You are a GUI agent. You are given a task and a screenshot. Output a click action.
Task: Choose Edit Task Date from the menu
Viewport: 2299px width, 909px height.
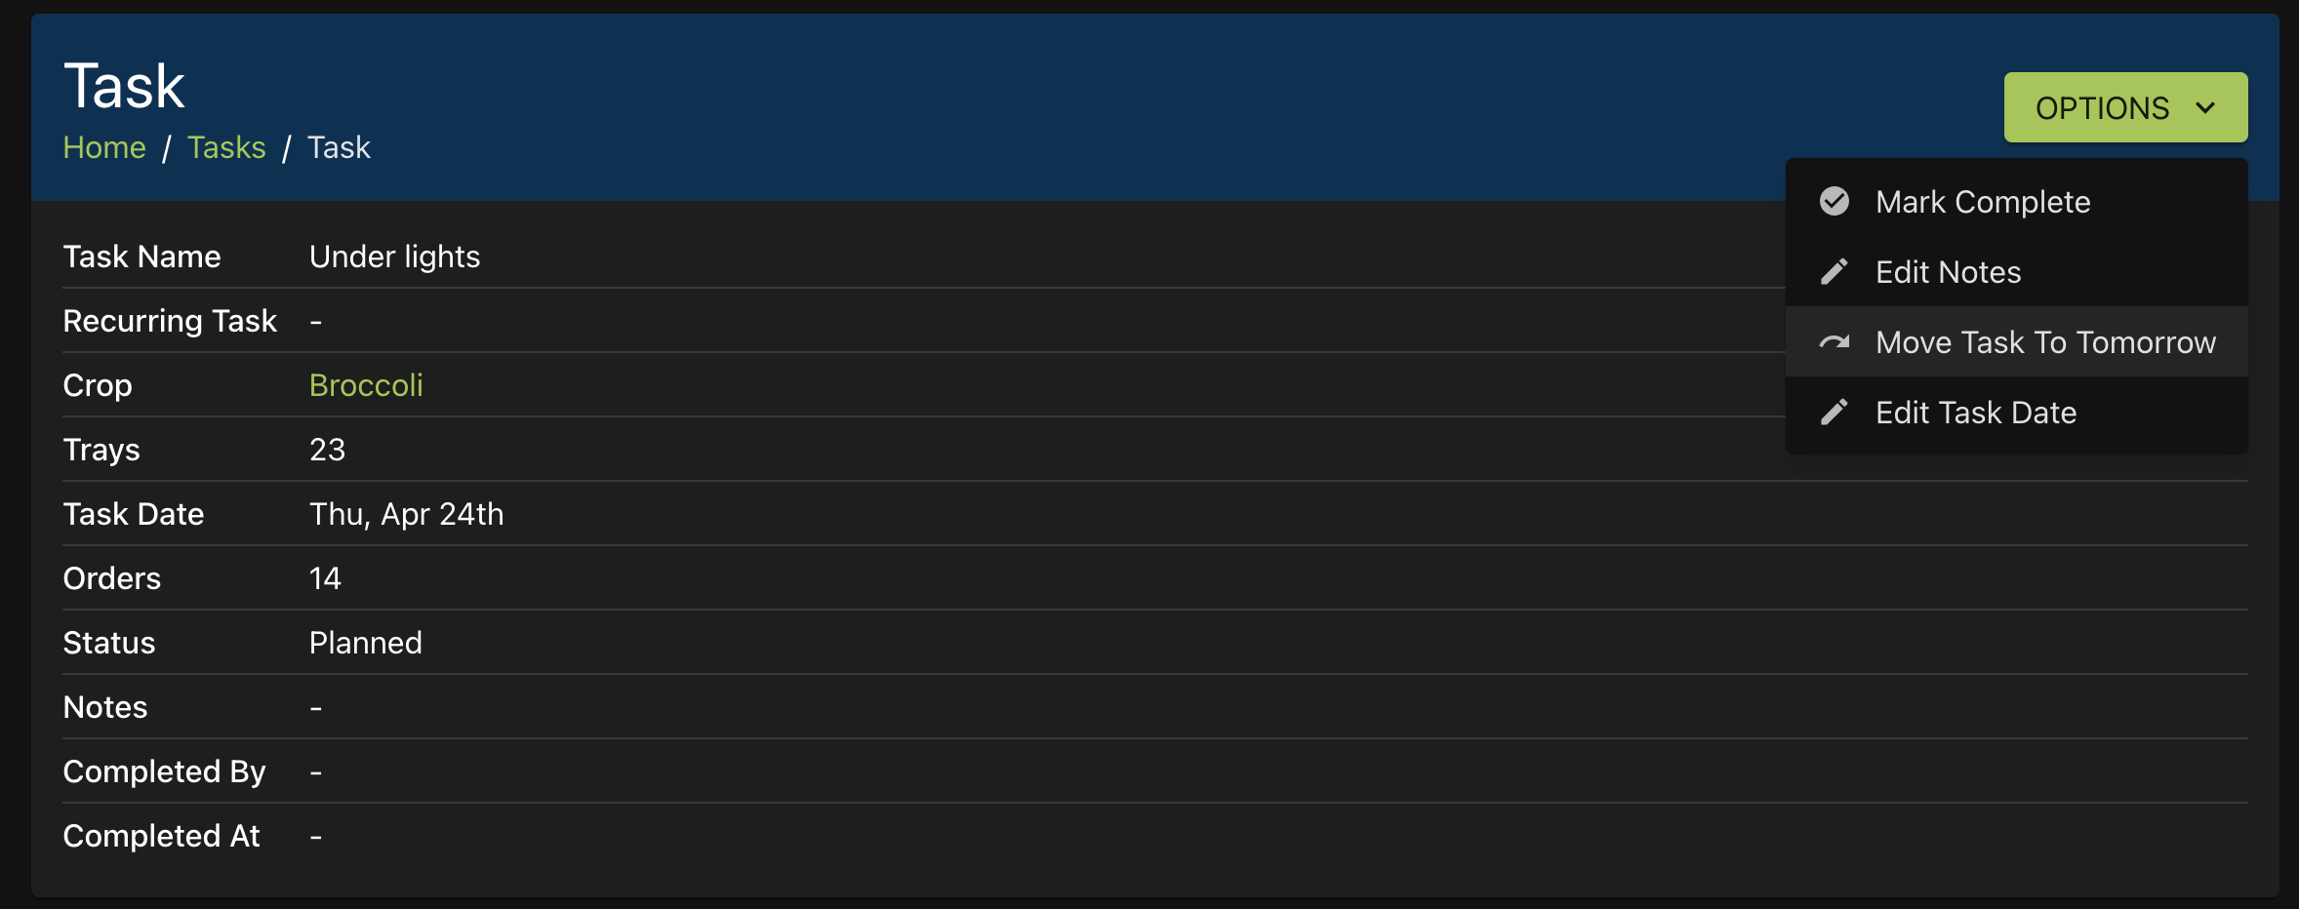coord(1975,413)
